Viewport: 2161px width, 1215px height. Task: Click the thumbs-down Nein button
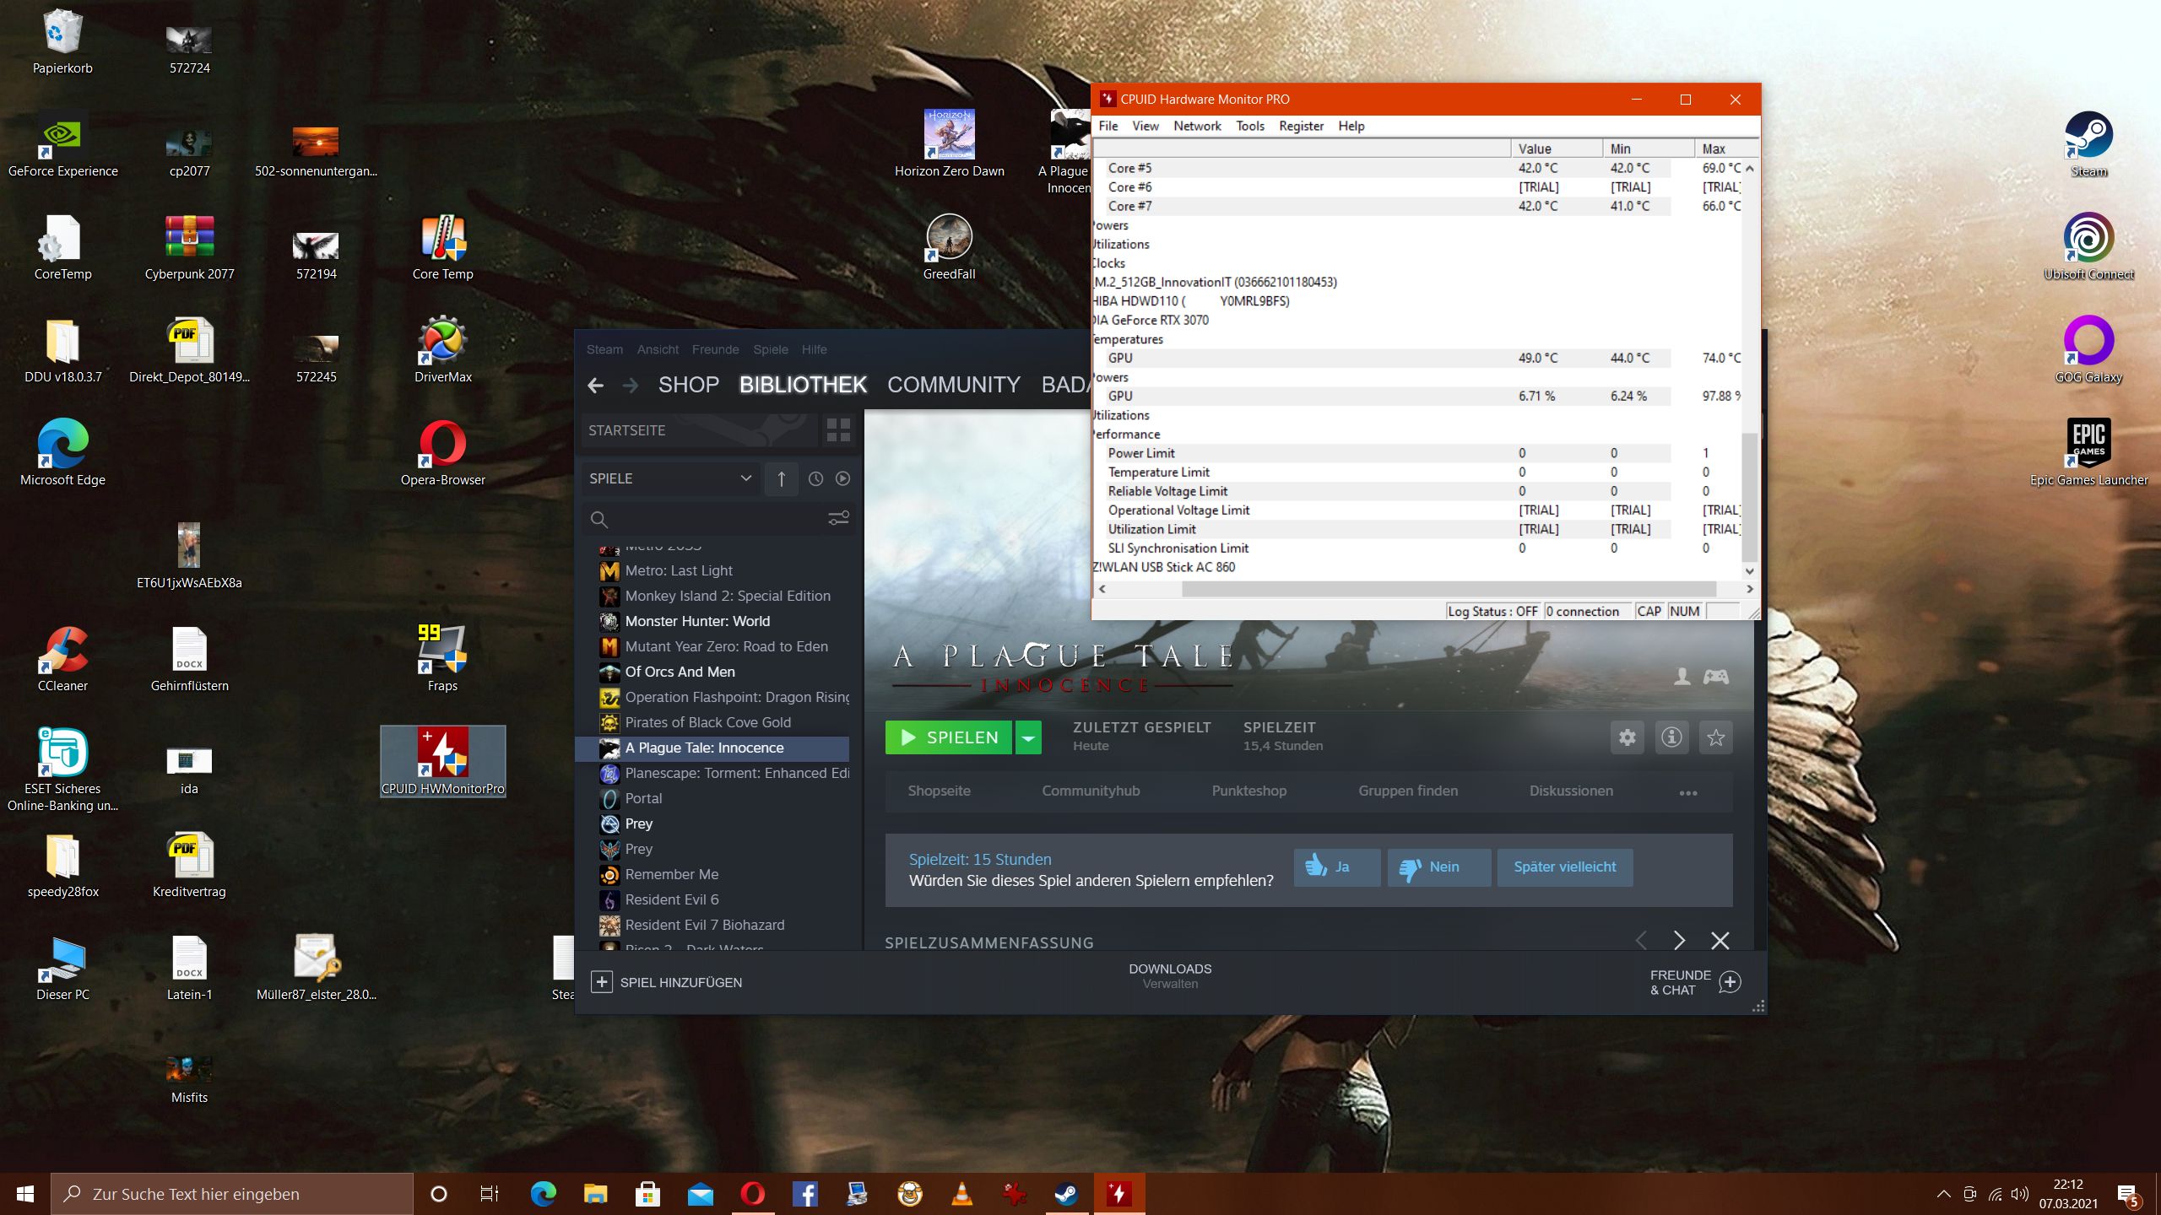click(x=1438, y=867)
